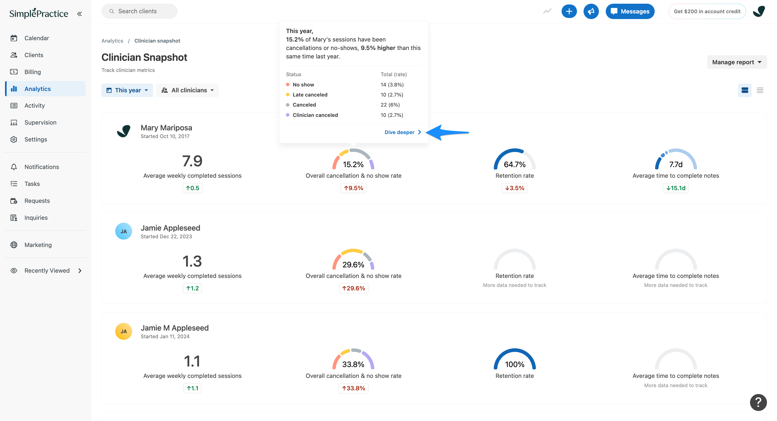Screen dimensions: 777x421
Task: Open the Inquiries icon in sidebar
Action: click(x=14, y=218)
